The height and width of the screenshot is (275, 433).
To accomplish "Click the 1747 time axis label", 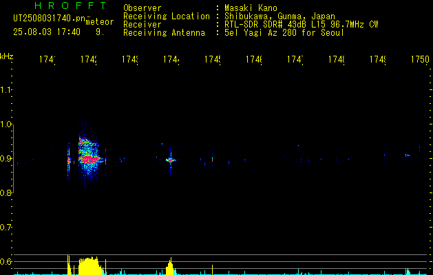I will point(295,60).
